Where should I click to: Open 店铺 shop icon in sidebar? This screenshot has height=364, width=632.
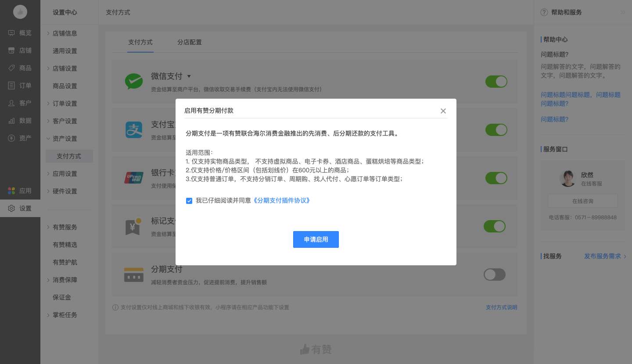coord(12,50)
